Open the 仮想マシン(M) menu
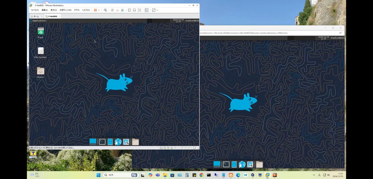Screen dimensions: 373x179 pos(66,10)
